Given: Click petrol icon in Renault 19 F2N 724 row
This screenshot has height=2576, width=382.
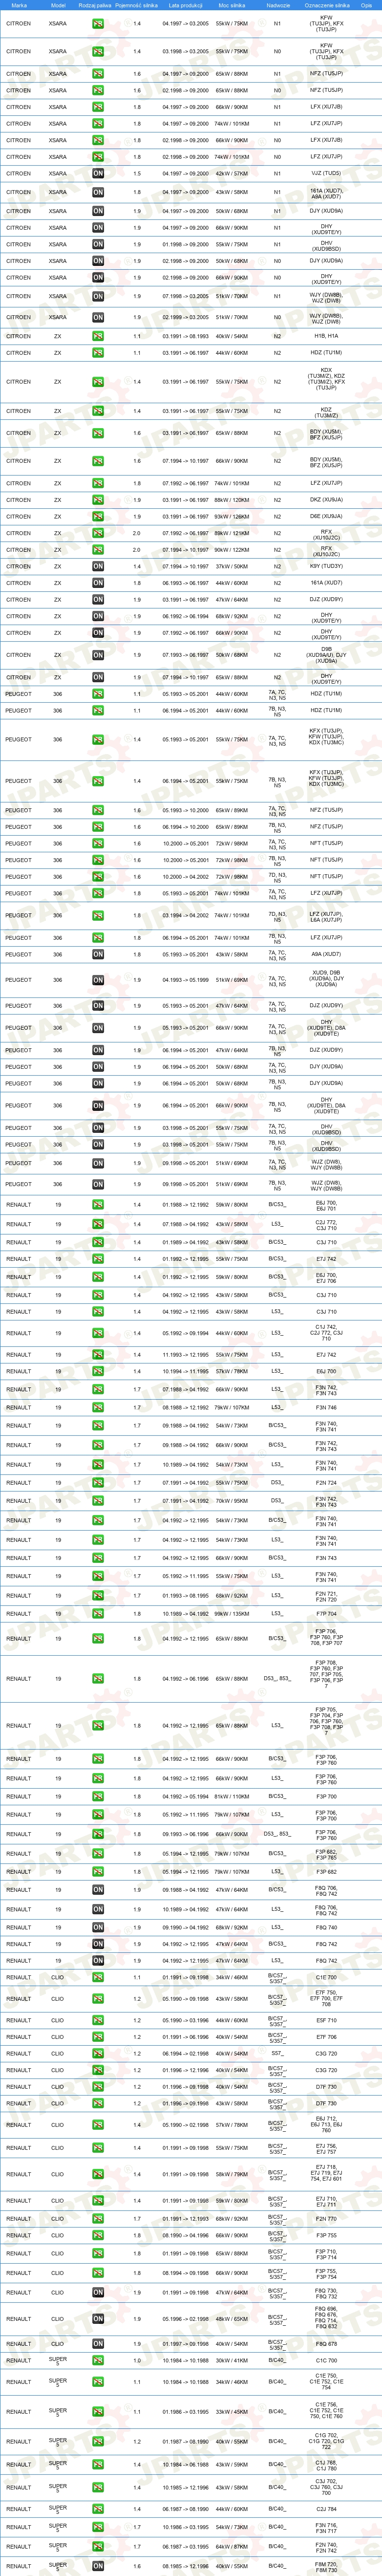Looking at the screenshot, I should 98,1483.
